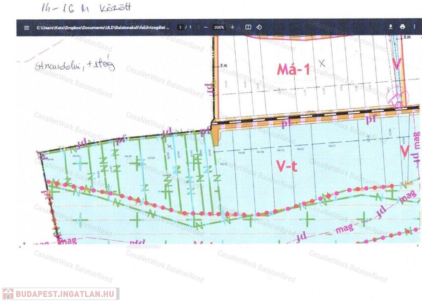Click the zoom out minus button

tap(205, 27)
